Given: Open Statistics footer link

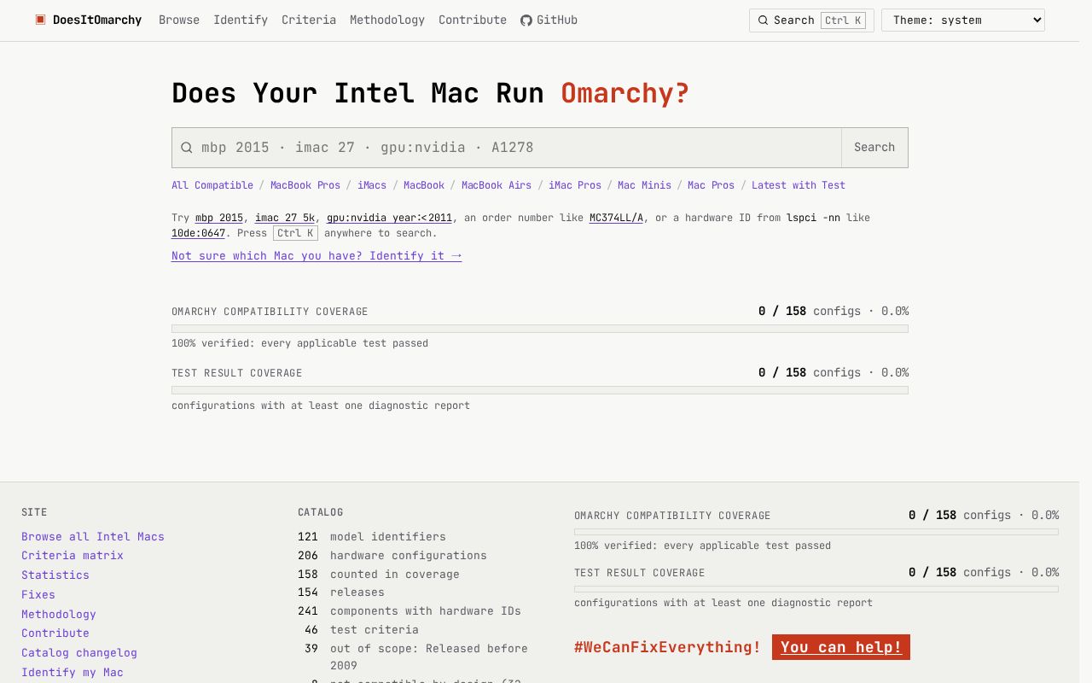Looking at the screenshot, I should (55, 575).
